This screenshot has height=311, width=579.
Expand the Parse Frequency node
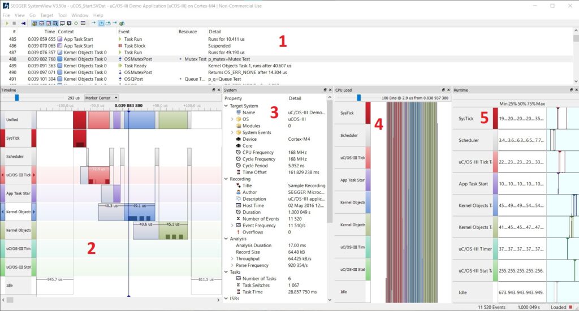click(232, 265)
